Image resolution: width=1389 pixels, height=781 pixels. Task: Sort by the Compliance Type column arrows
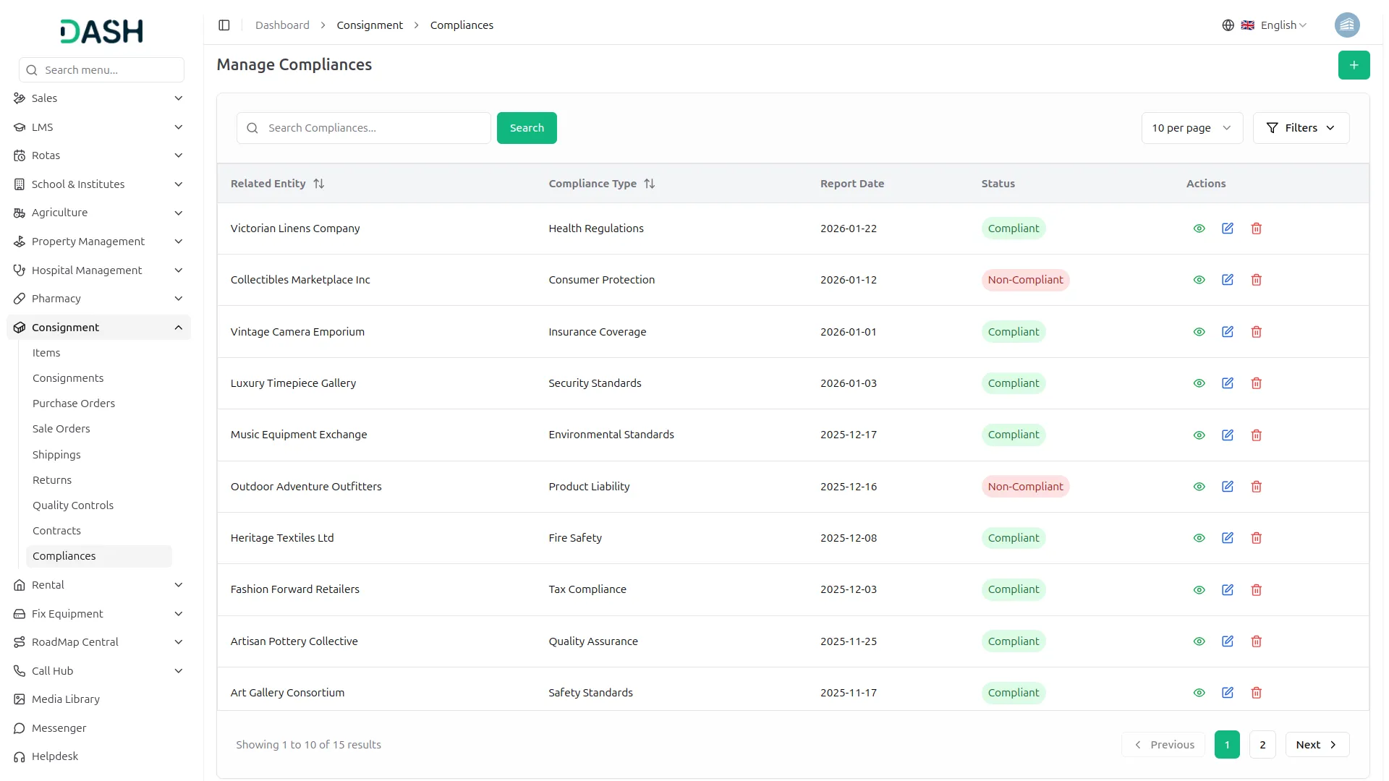click(650, 184)
